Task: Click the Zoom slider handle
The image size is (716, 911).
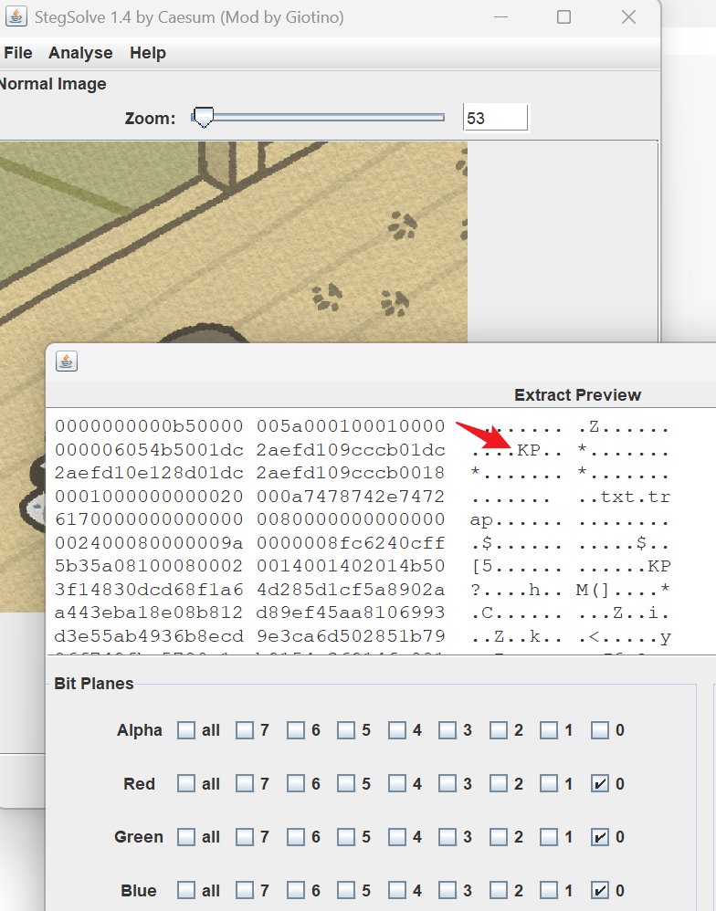Action: coord(203,118)
